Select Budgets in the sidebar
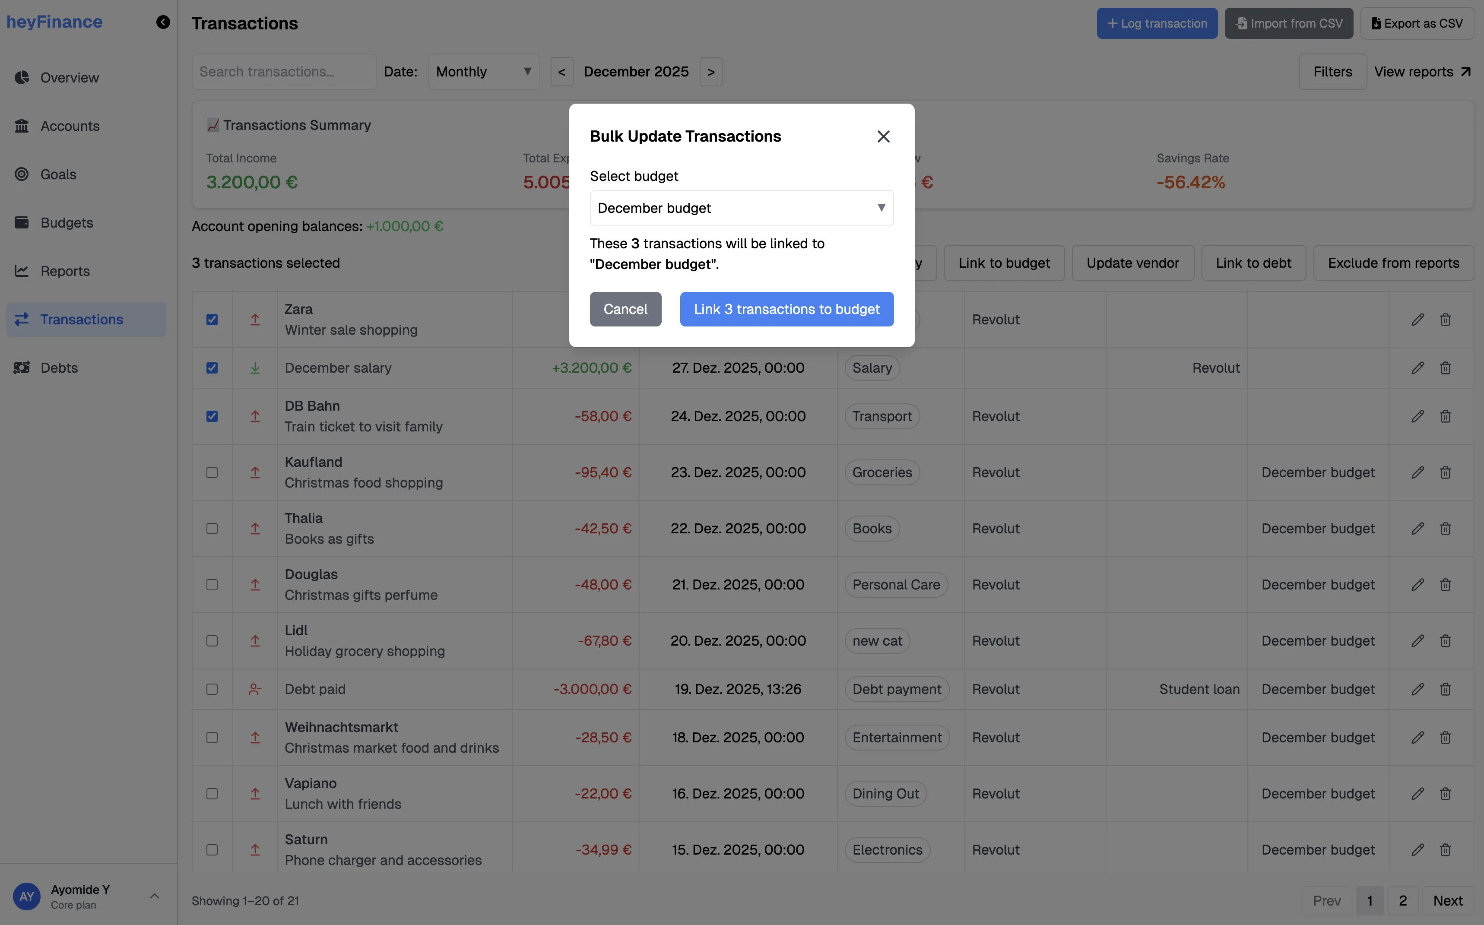The width and height of the screenshot is (1484, 925). point(67,222)
